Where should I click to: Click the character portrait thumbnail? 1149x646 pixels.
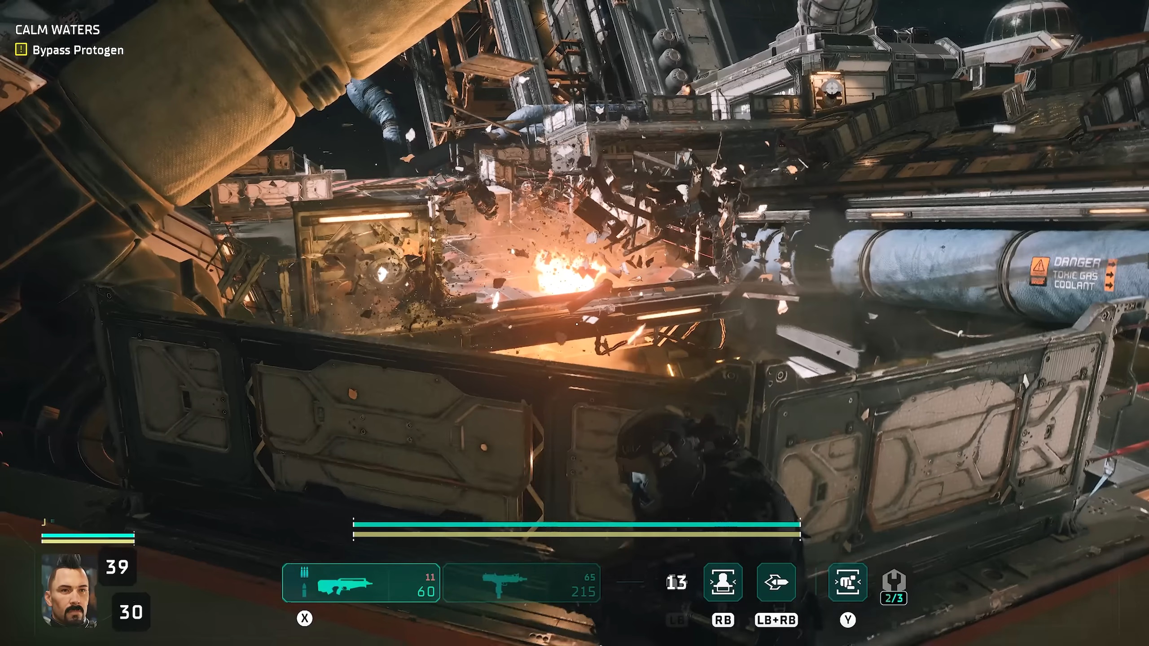69,590
